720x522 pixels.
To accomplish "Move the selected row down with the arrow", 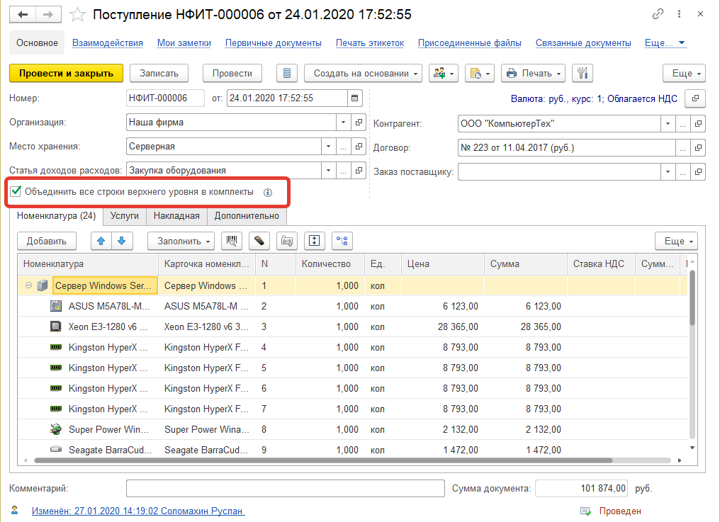I will [121, 241].
